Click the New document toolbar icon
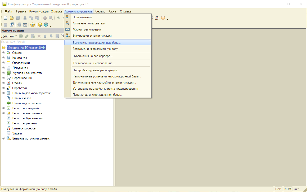307x192 pixels. click(5, 18)
